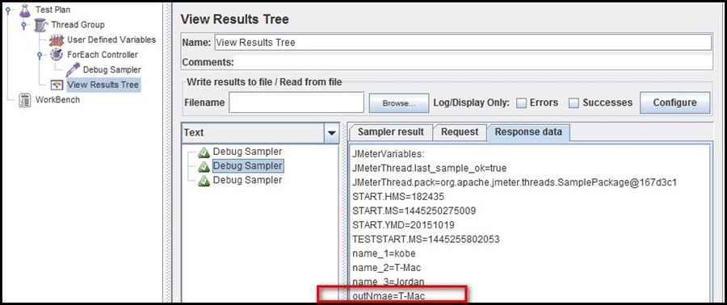Select the highlighted second Debug Sampler result
Screen dimensions: 727x305
[x=248, y=166]
